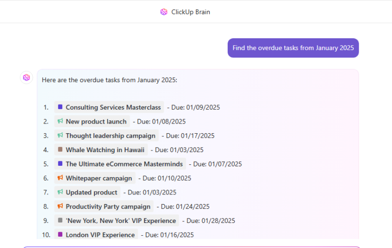The image size is (392, 248).
Task: Click orange megaphone icon of Whitepaper campaign
Action: 60,178
